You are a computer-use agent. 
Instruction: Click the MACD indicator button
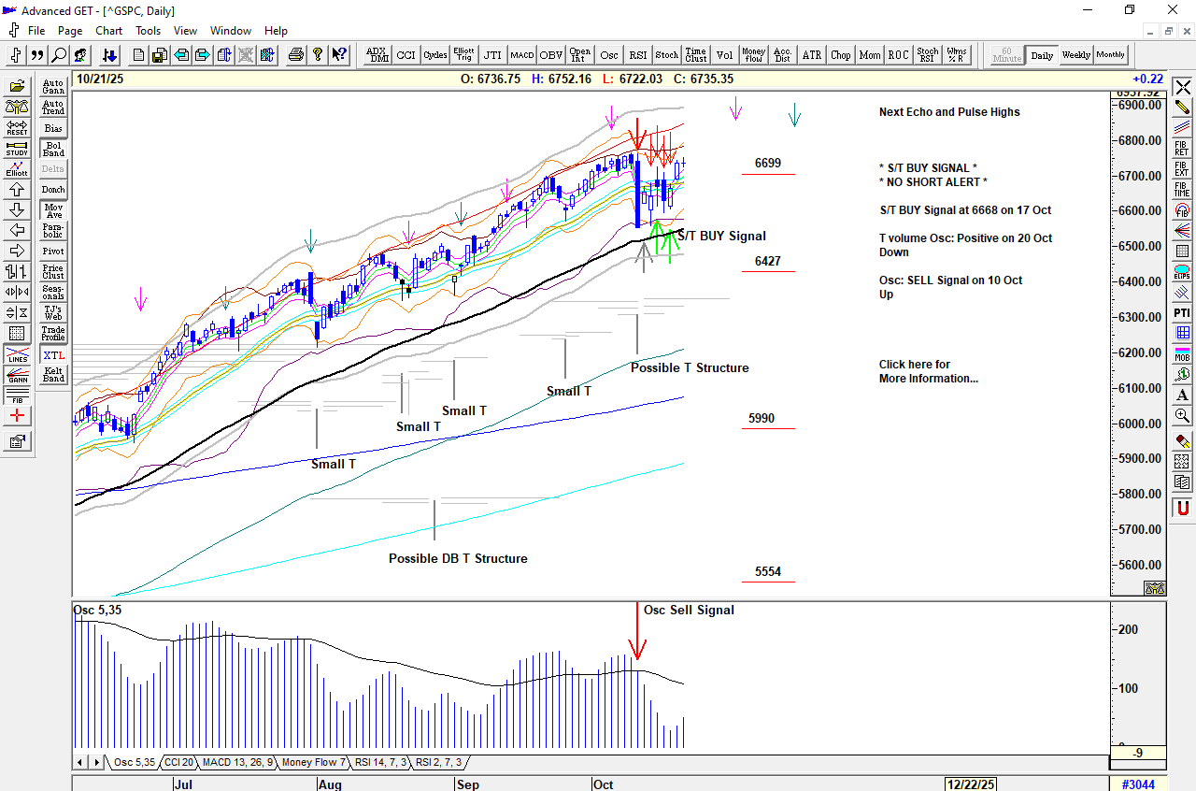click(x=521, y=55)
